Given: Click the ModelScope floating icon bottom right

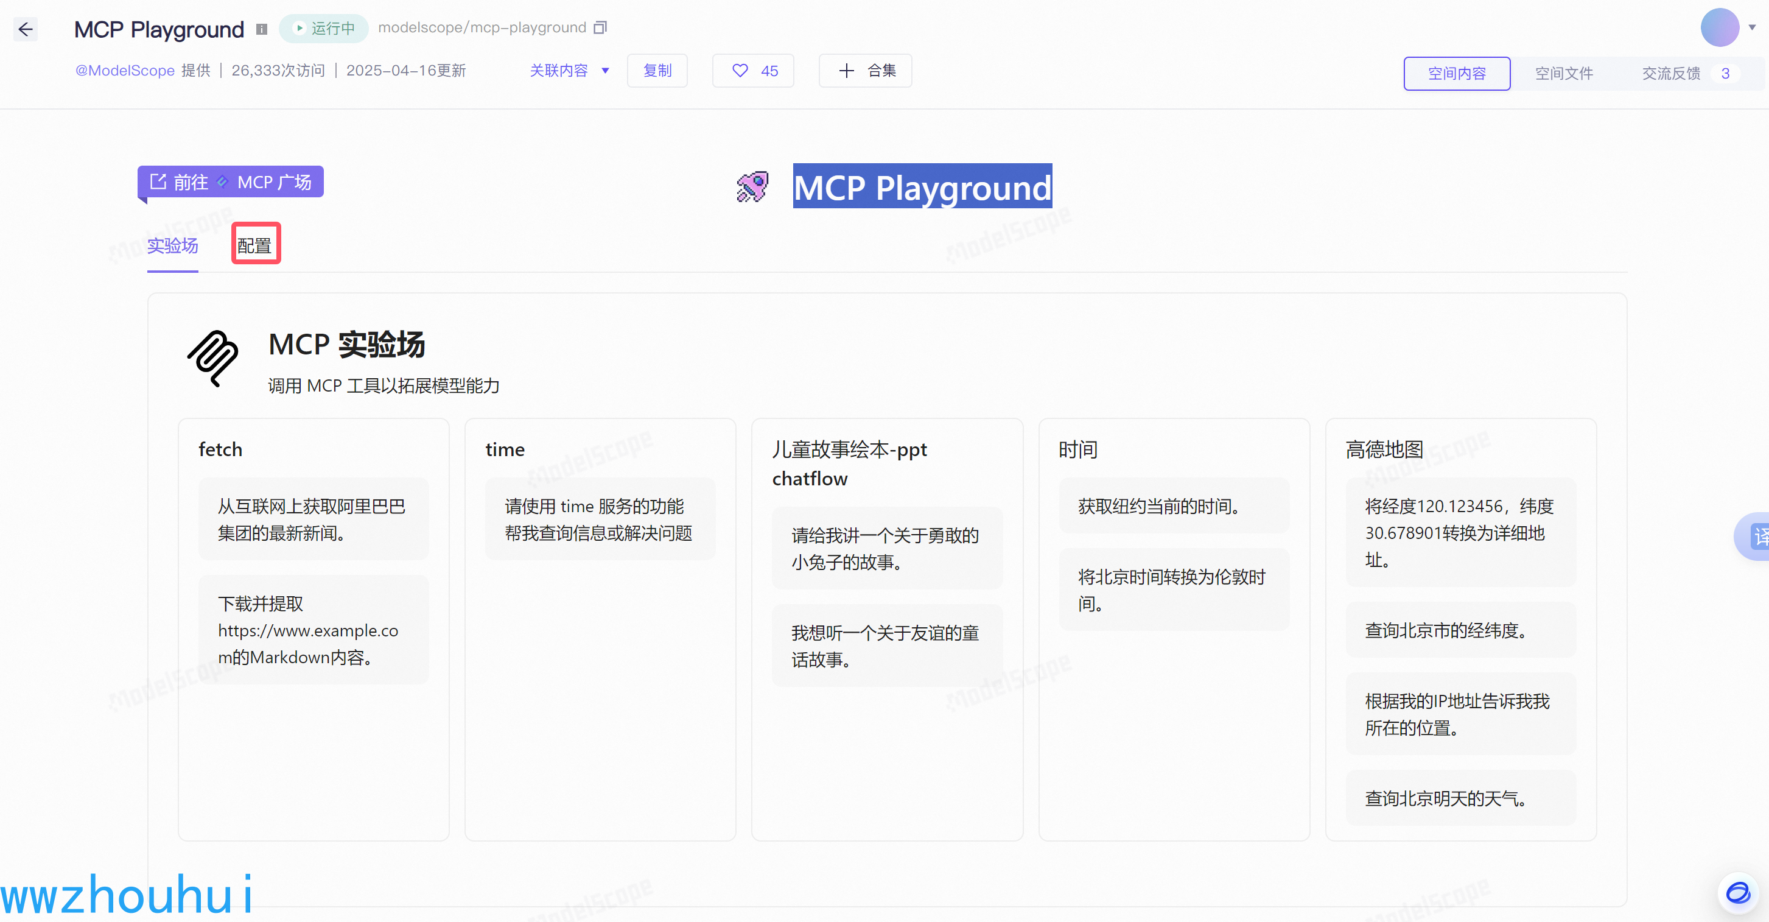Looking at the screenshot, I should coord(1738,893).
